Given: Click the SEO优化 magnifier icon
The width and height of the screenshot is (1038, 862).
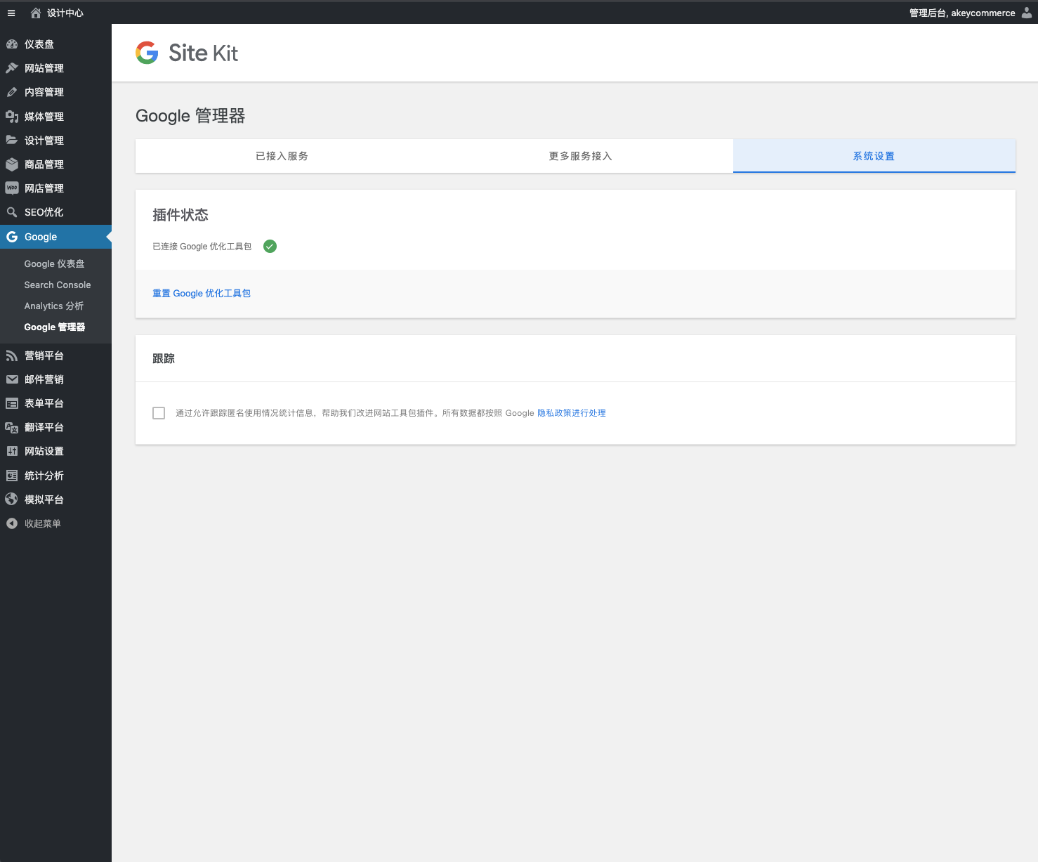Looking at the screenshot, I should (x=12, y=212).
